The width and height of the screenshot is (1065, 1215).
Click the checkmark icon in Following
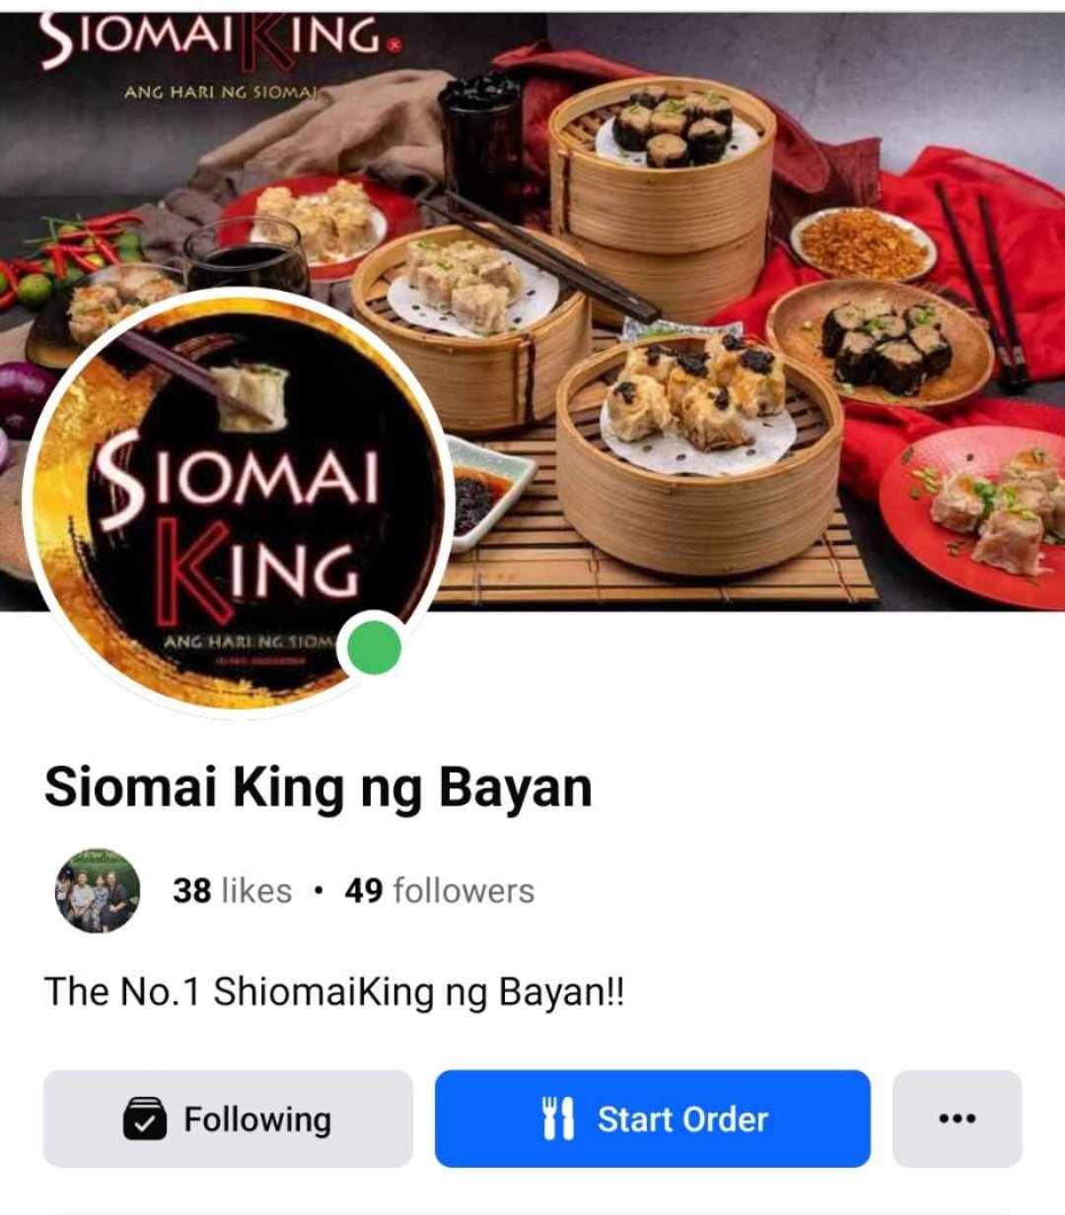pos(145,1119)
